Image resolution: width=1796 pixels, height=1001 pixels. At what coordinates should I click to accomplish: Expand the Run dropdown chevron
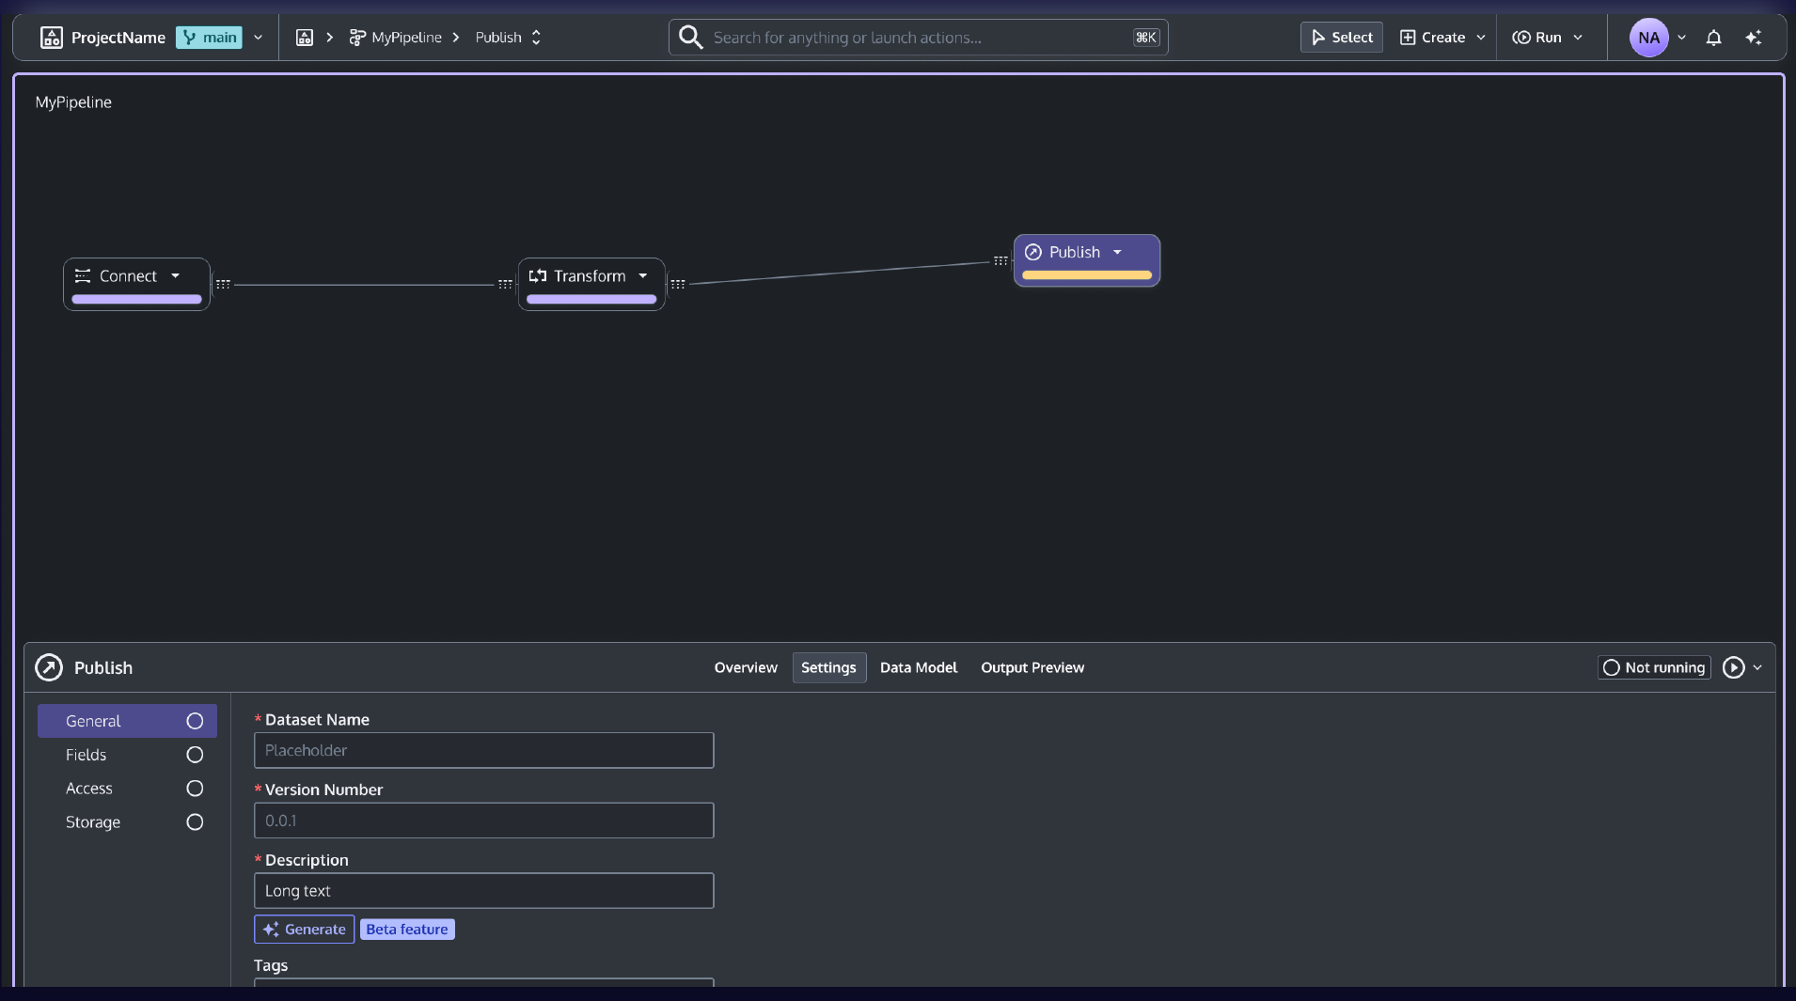tap(1578, 38)
